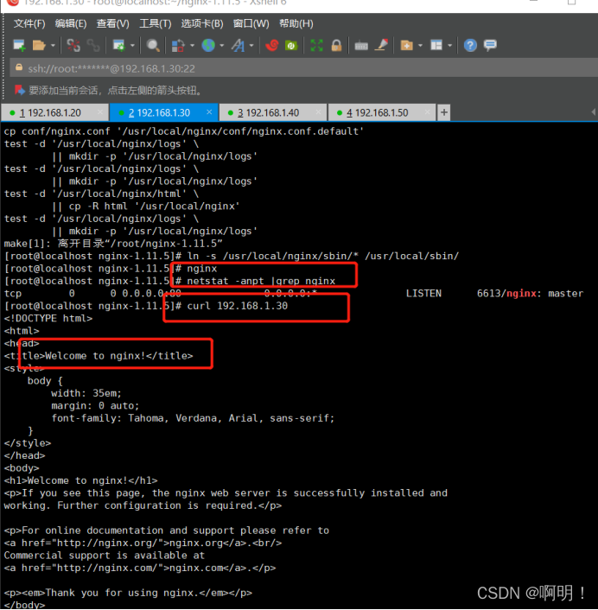Click the line 'curl 192.168.1.30'
The image size is (598, 610).
click(238, 306)
